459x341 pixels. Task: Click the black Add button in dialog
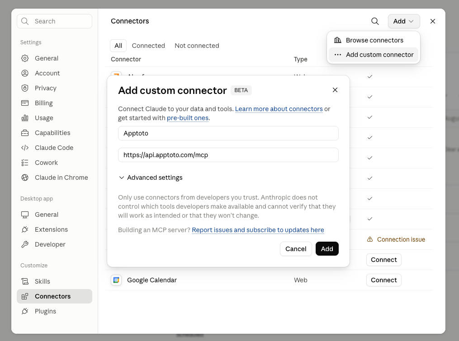[327, 249]
